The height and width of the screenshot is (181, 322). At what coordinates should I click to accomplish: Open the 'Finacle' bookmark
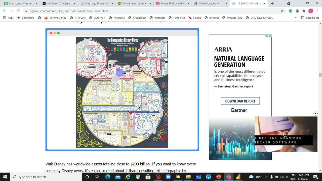coord(195,18)
